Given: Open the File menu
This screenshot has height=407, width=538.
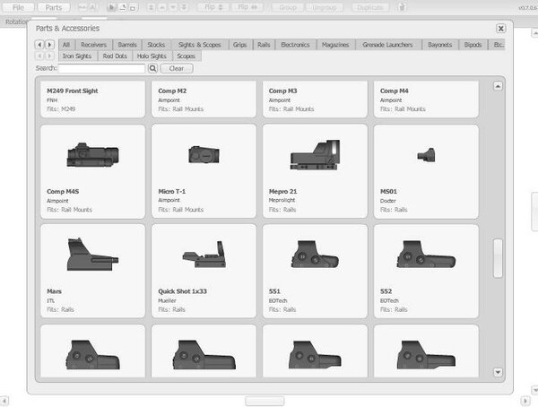Looking at the screenshot, I should (x=18, y=7).
